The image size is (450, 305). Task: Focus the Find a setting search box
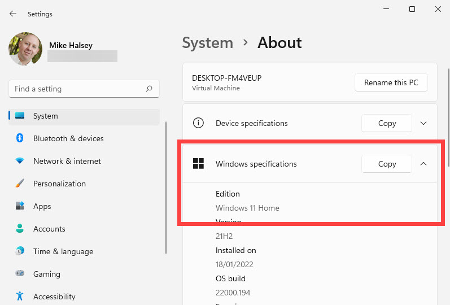pos(84,89)
